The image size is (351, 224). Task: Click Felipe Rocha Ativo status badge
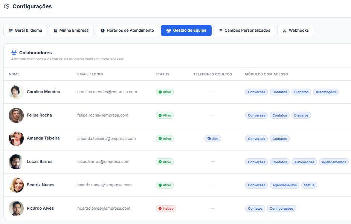(x=165, y=115)
